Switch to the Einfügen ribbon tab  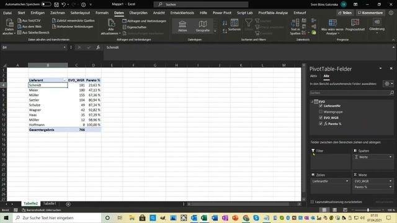click(37, 12)
